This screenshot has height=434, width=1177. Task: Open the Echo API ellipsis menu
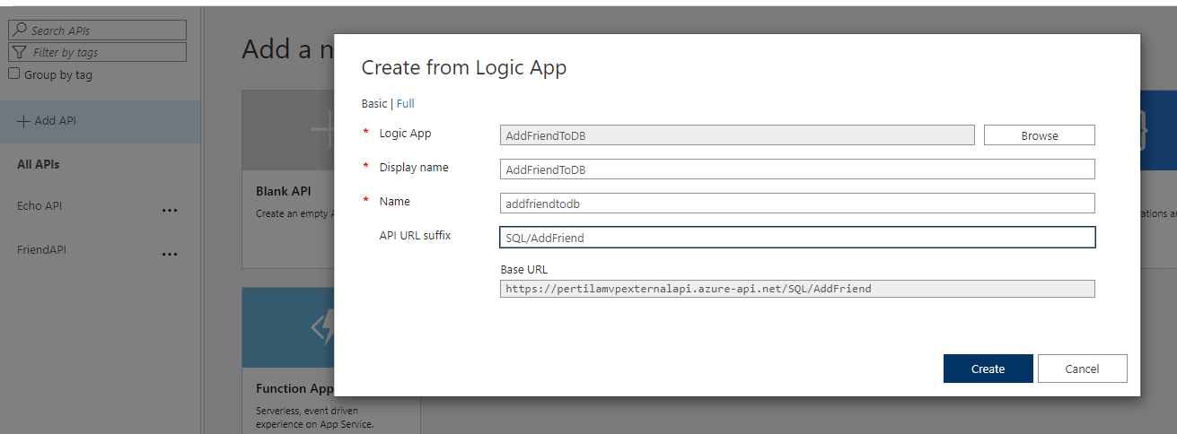coord(170,210)
